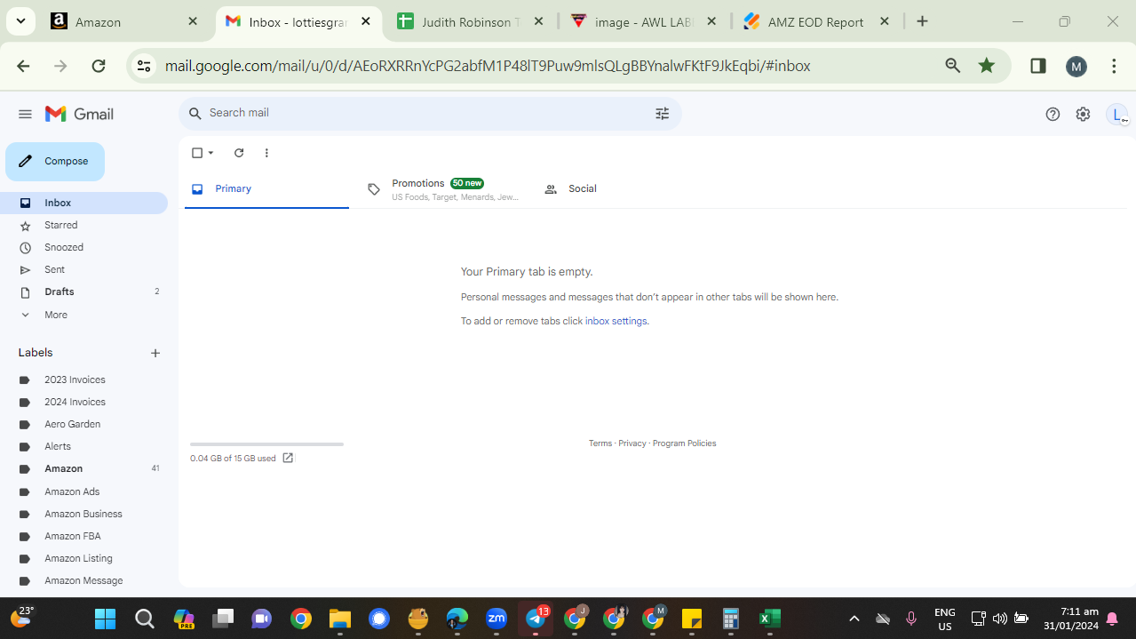The height and width of the screenshot is (639, 1136).
Task: Click the inbox settings link
Action: pyautogui.click(x=616, y=321)
